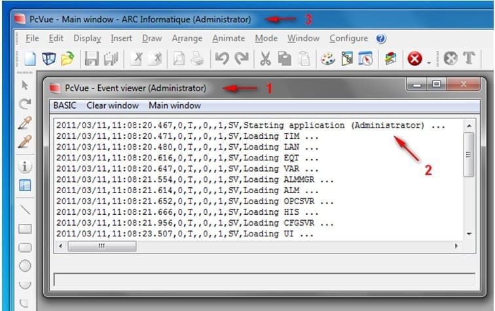Select the rectangle drawing tool
Image resolution: width=495 pixels, height=311 pixels.
(x=25, y=229)
